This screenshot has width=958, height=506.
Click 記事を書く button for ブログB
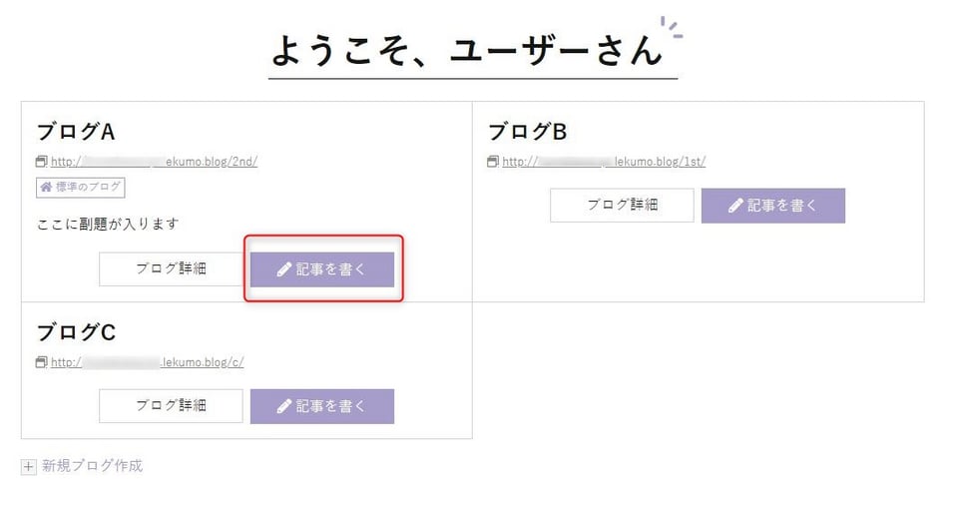coord(772,206)
